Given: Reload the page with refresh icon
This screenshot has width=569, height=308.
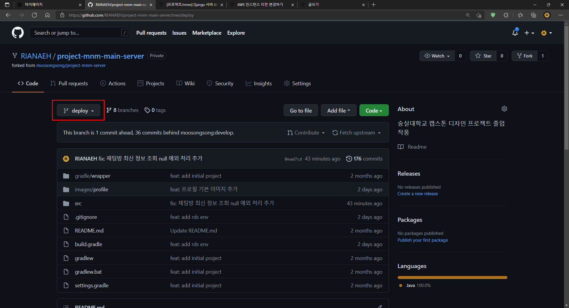Looking at the screenshot, I should point(34,15).
